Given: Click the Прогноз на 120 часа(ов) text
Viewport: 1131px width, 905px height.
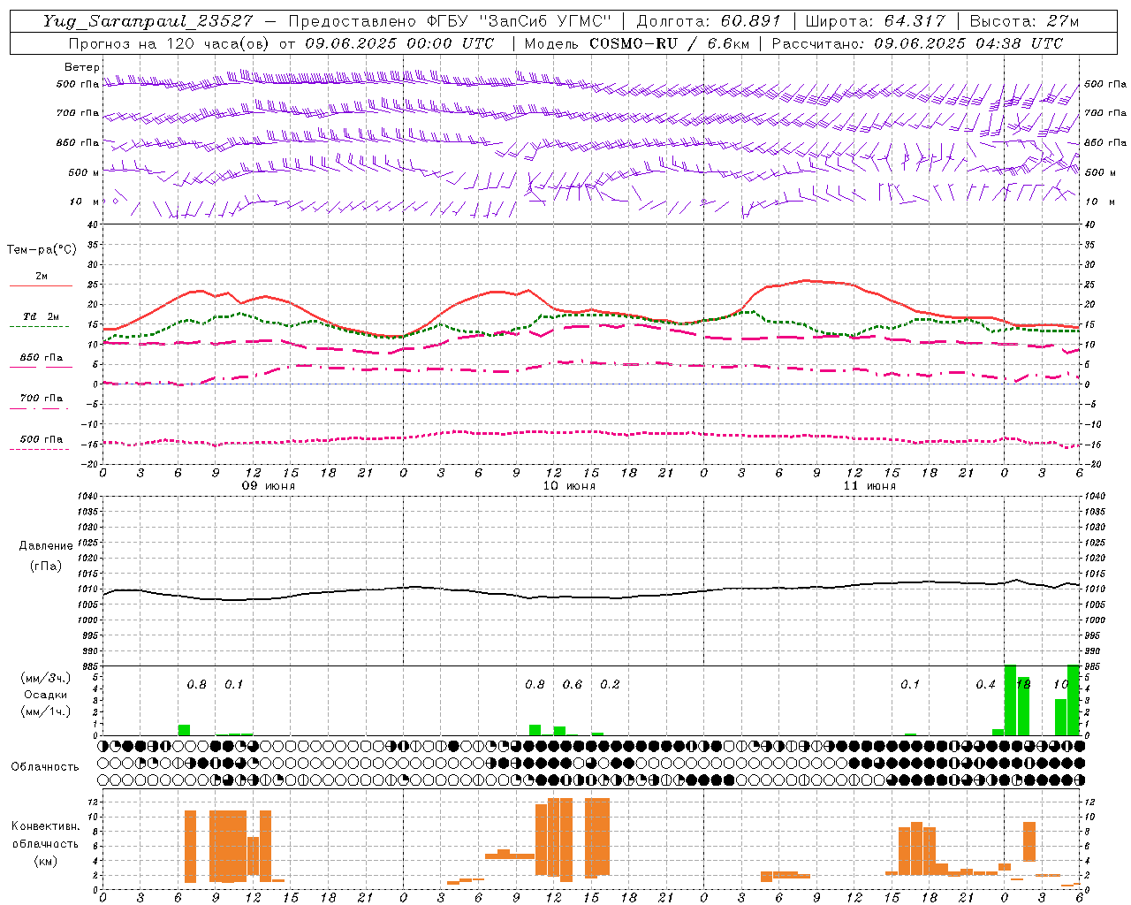Looking at the screenshot, I should point(170,43).
